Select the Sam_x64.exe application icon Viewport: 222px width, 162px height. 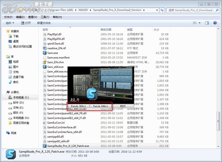tap(45, 67)
